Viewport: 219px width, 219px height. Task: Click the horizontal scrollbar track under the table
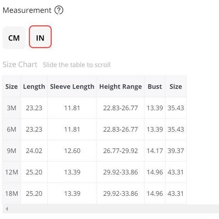(x=112, y=209)
